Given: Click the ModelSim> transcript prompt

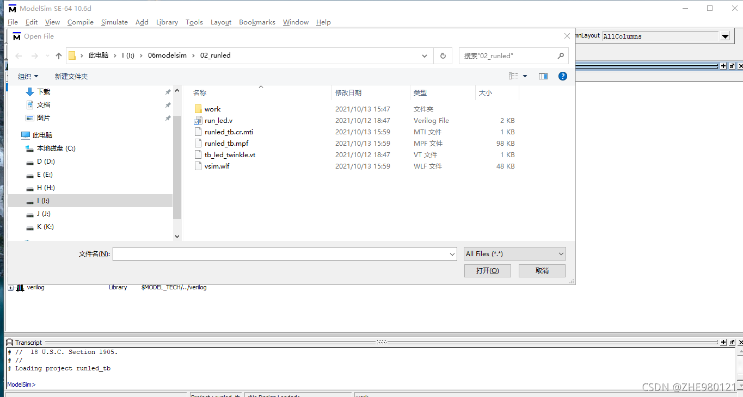Looking at the screenshot, I should click(21, 384).
